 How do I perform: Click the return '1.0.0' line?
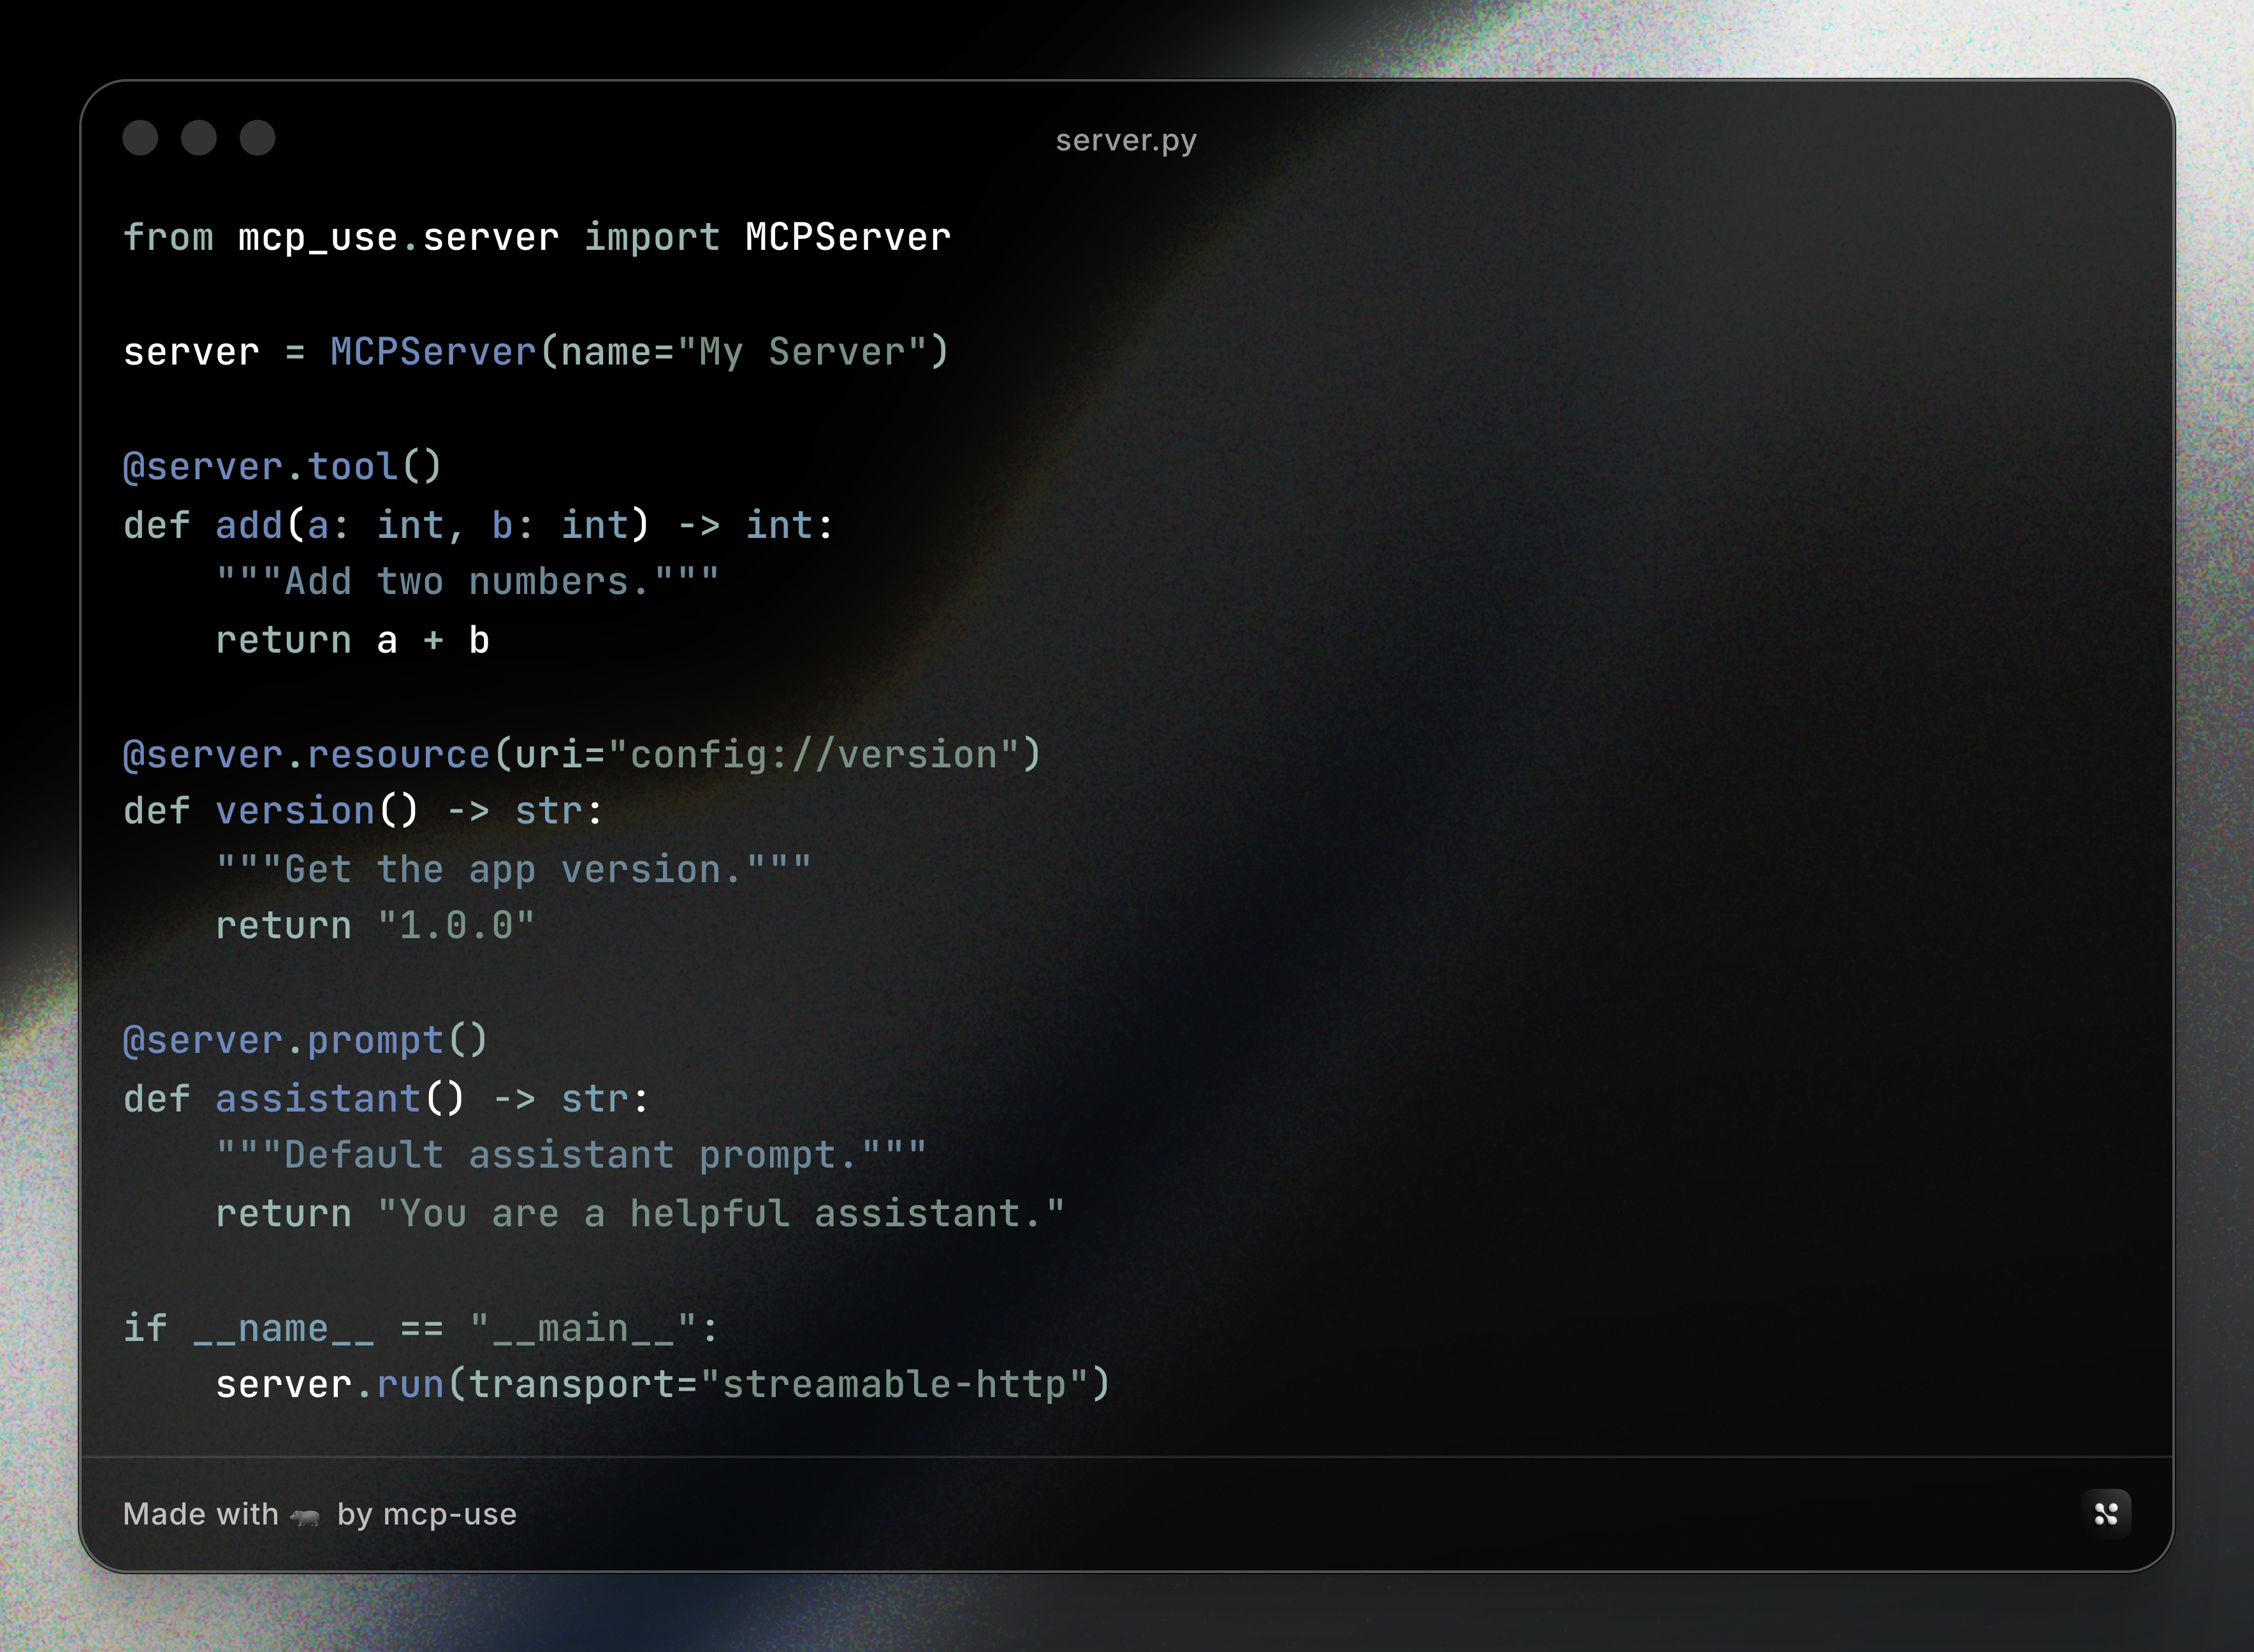(x=376, y=925)
